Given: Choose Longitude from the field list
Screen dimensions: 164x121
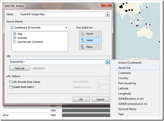Looking at the screenshot, I should (135, 93).
